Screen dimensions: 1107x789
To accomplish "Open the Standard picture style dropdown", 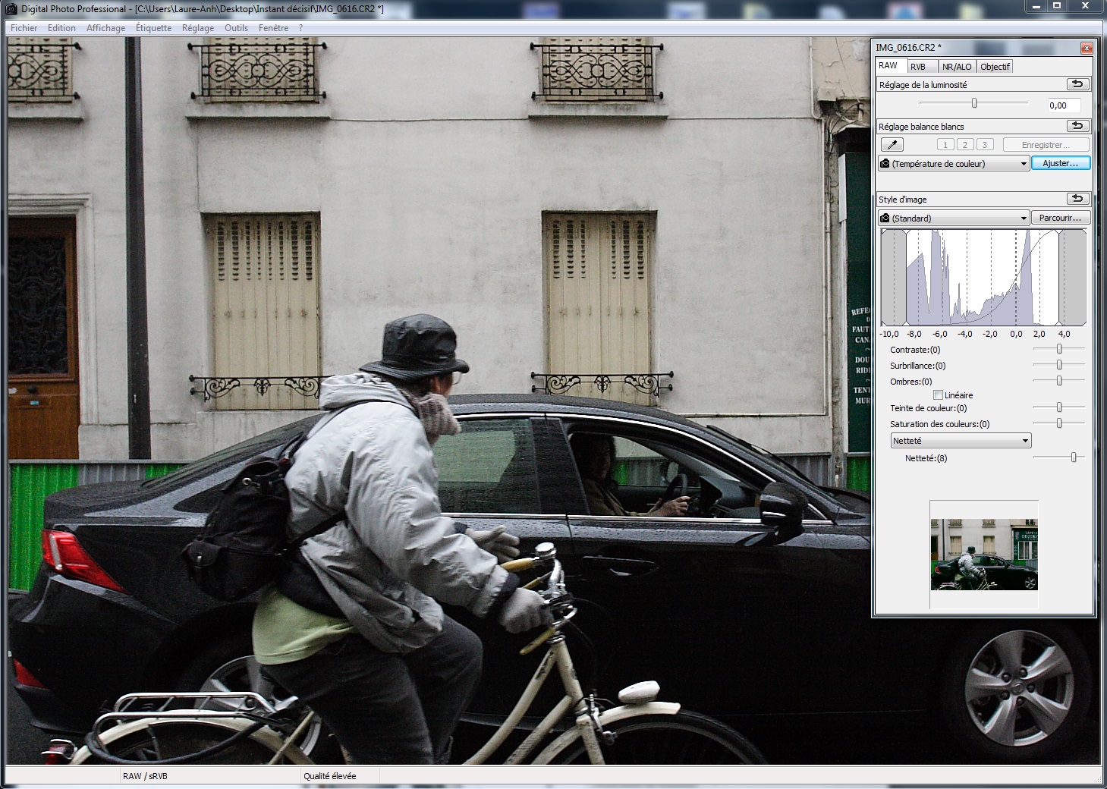I will click(954, 218).
